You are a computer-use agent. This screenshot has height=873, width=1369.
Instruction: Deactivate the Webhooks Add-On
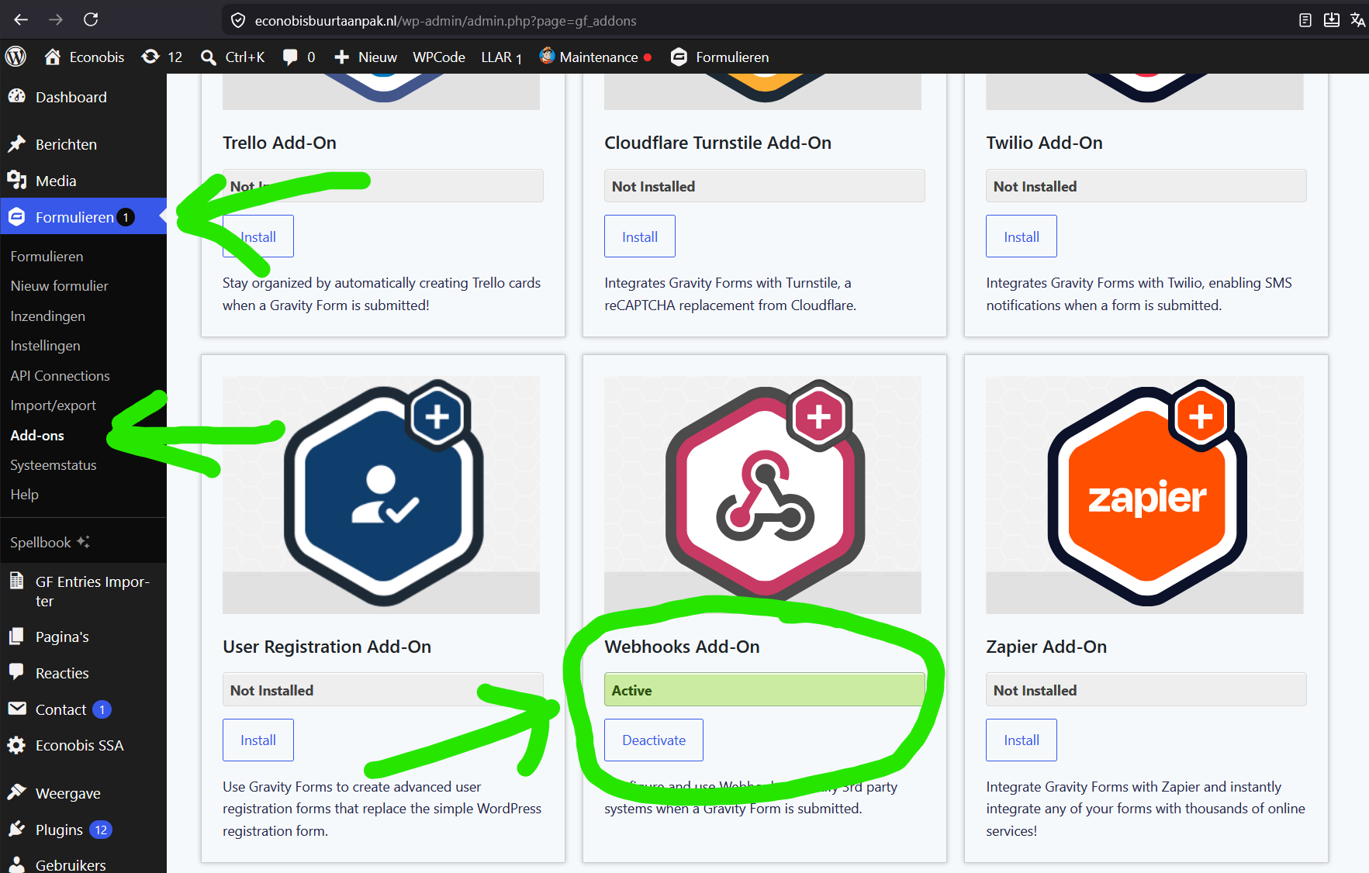point(654,740)
